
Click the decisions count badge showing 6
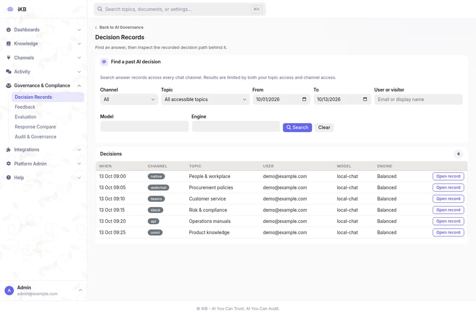pyautogui.click(x=459, y=154)
